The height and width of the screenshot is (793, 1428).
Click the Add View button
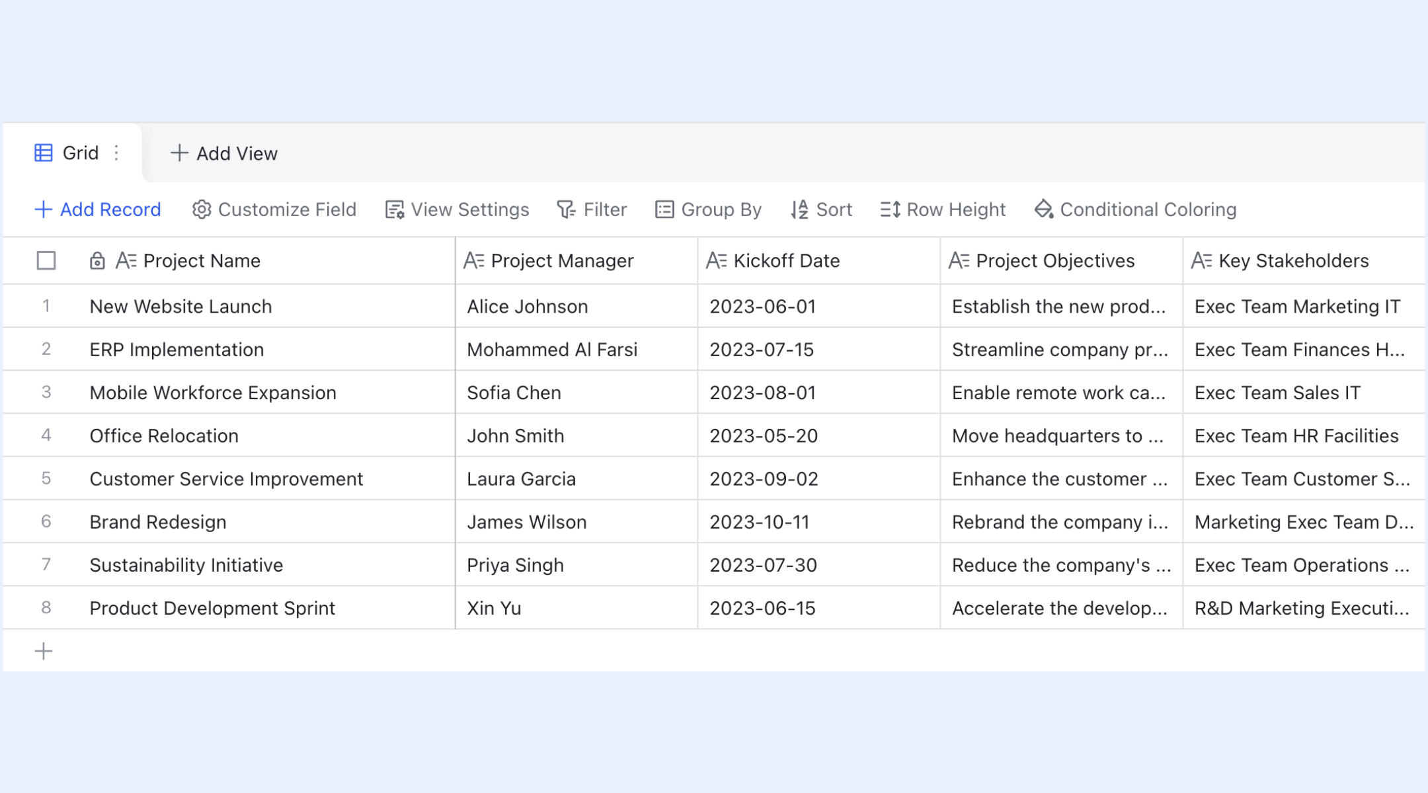[224, 153]
